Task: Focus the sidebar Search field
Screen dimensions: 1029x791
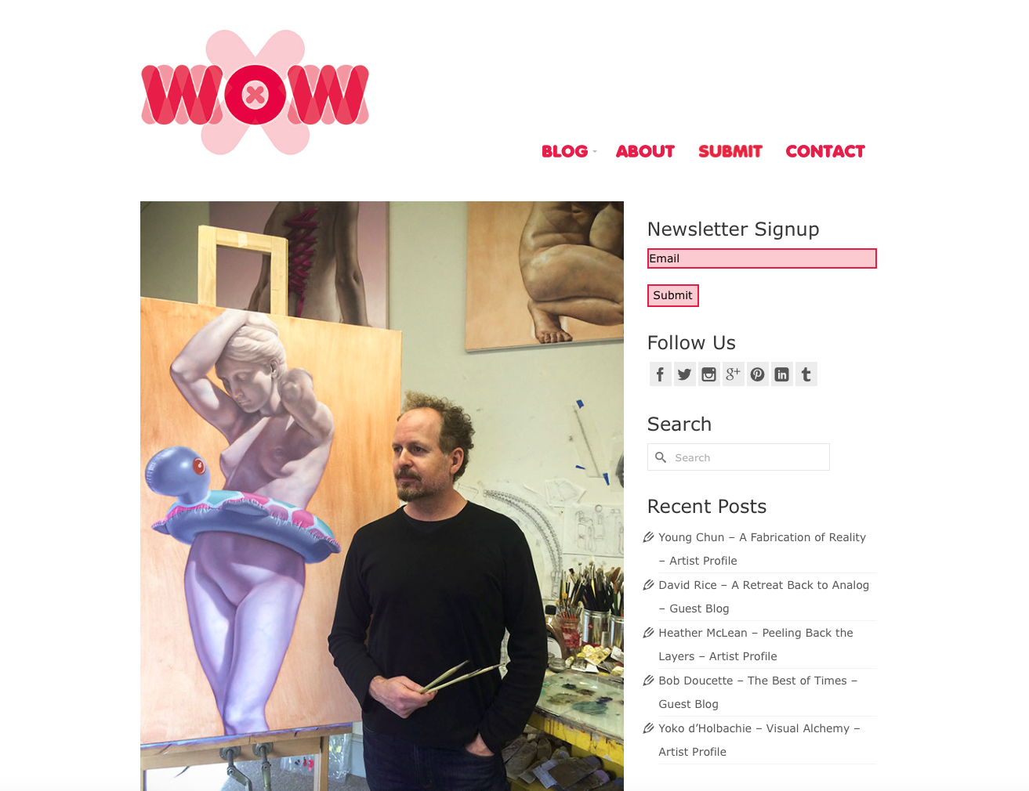Action: click(x=738, y=457)
